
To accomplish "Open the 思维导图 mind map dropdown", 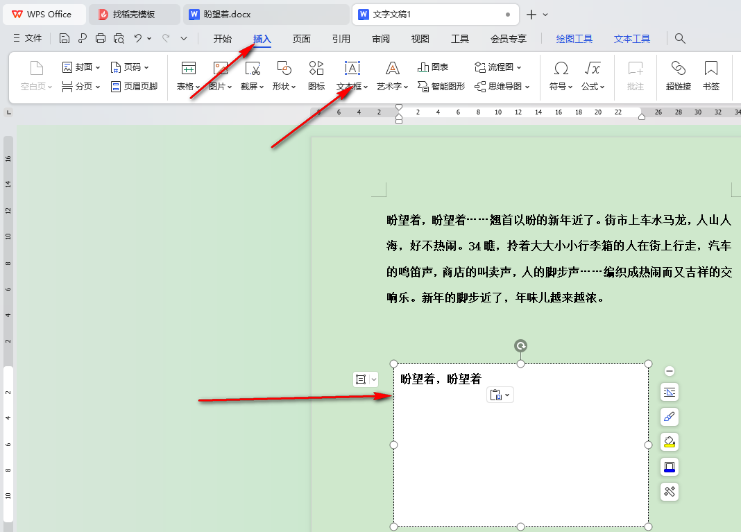I will 502,87.
